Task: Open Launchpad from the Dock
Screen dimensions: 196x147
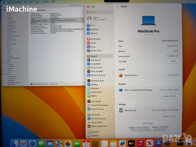Action: [x=24, y=143]
